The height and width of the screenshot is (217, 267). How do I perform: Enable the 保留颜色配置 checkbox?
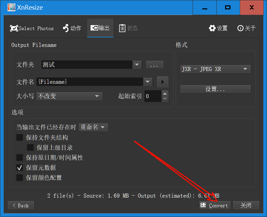coord(19,178)
